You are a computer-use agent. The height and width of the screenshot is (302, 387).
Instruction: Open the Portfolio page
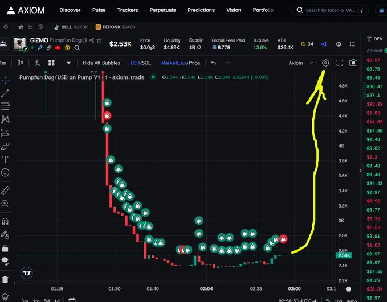point(263,10)
